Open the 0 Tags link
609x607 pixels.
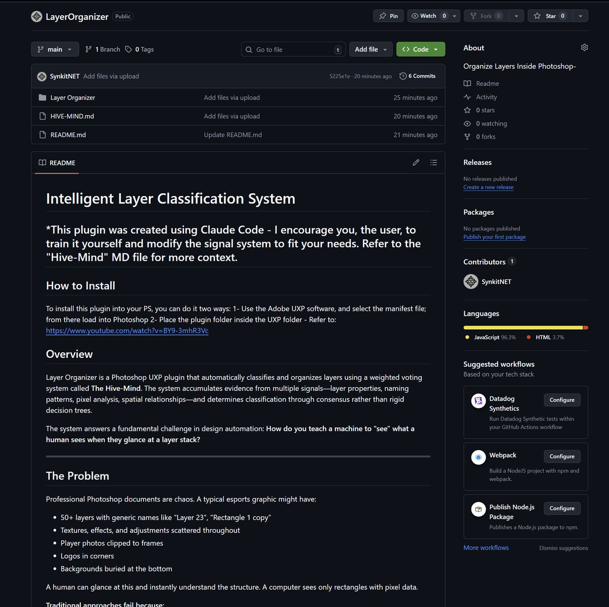(x=140, y=49)
